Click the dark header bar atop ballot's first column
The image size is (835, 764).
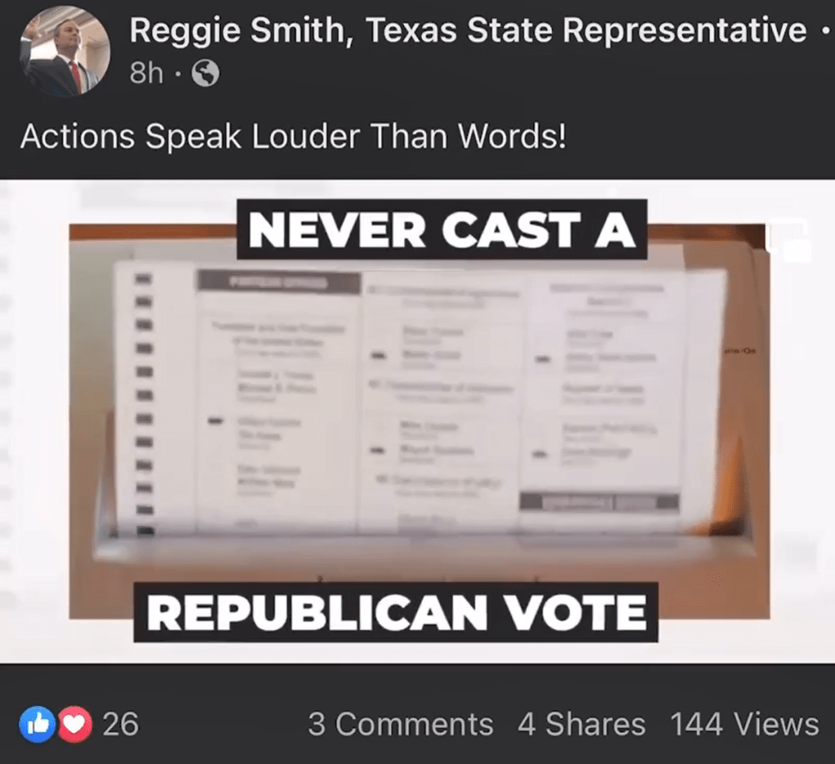coord(278,281)
